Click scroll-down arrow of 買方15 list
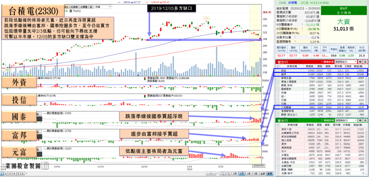 click(x=366, y=116)
